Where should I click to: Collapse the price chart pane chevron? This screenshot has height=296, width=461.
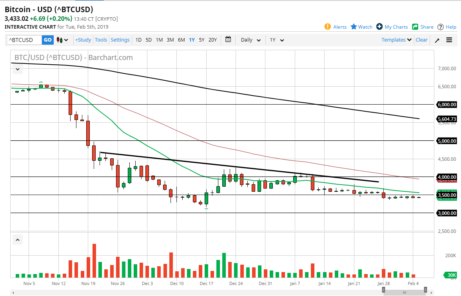(x=18, y=70)
